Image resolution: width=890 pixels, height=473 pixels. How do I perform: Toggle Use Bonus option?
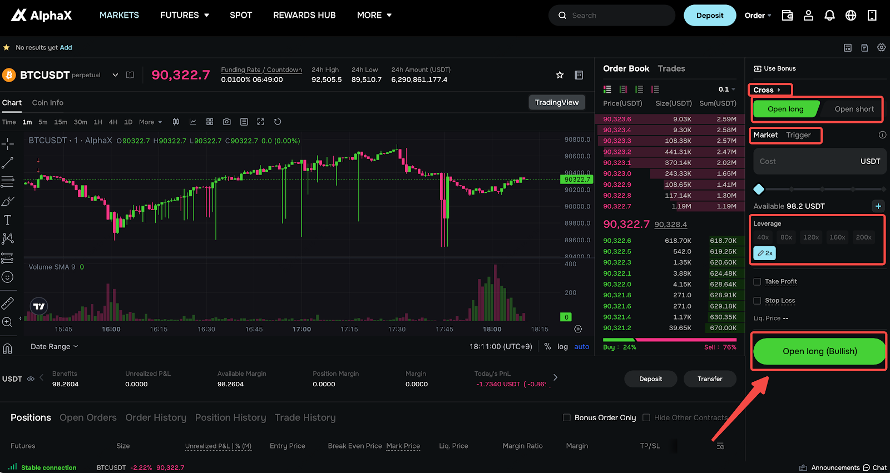tap(774, 68)
